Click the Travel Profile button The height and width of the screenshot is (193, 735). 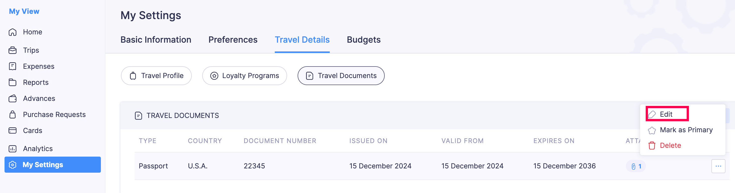[x=156, y=76]
